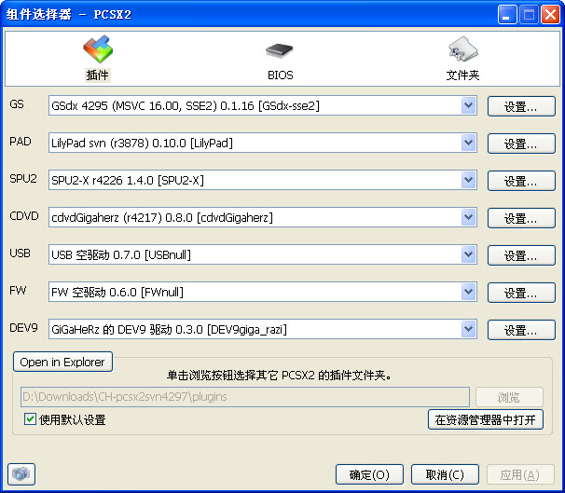The width and height of the screenshot is (565, 493).
Task: Open 设置 for the DEV9 plugin
Action: [521, 330]
